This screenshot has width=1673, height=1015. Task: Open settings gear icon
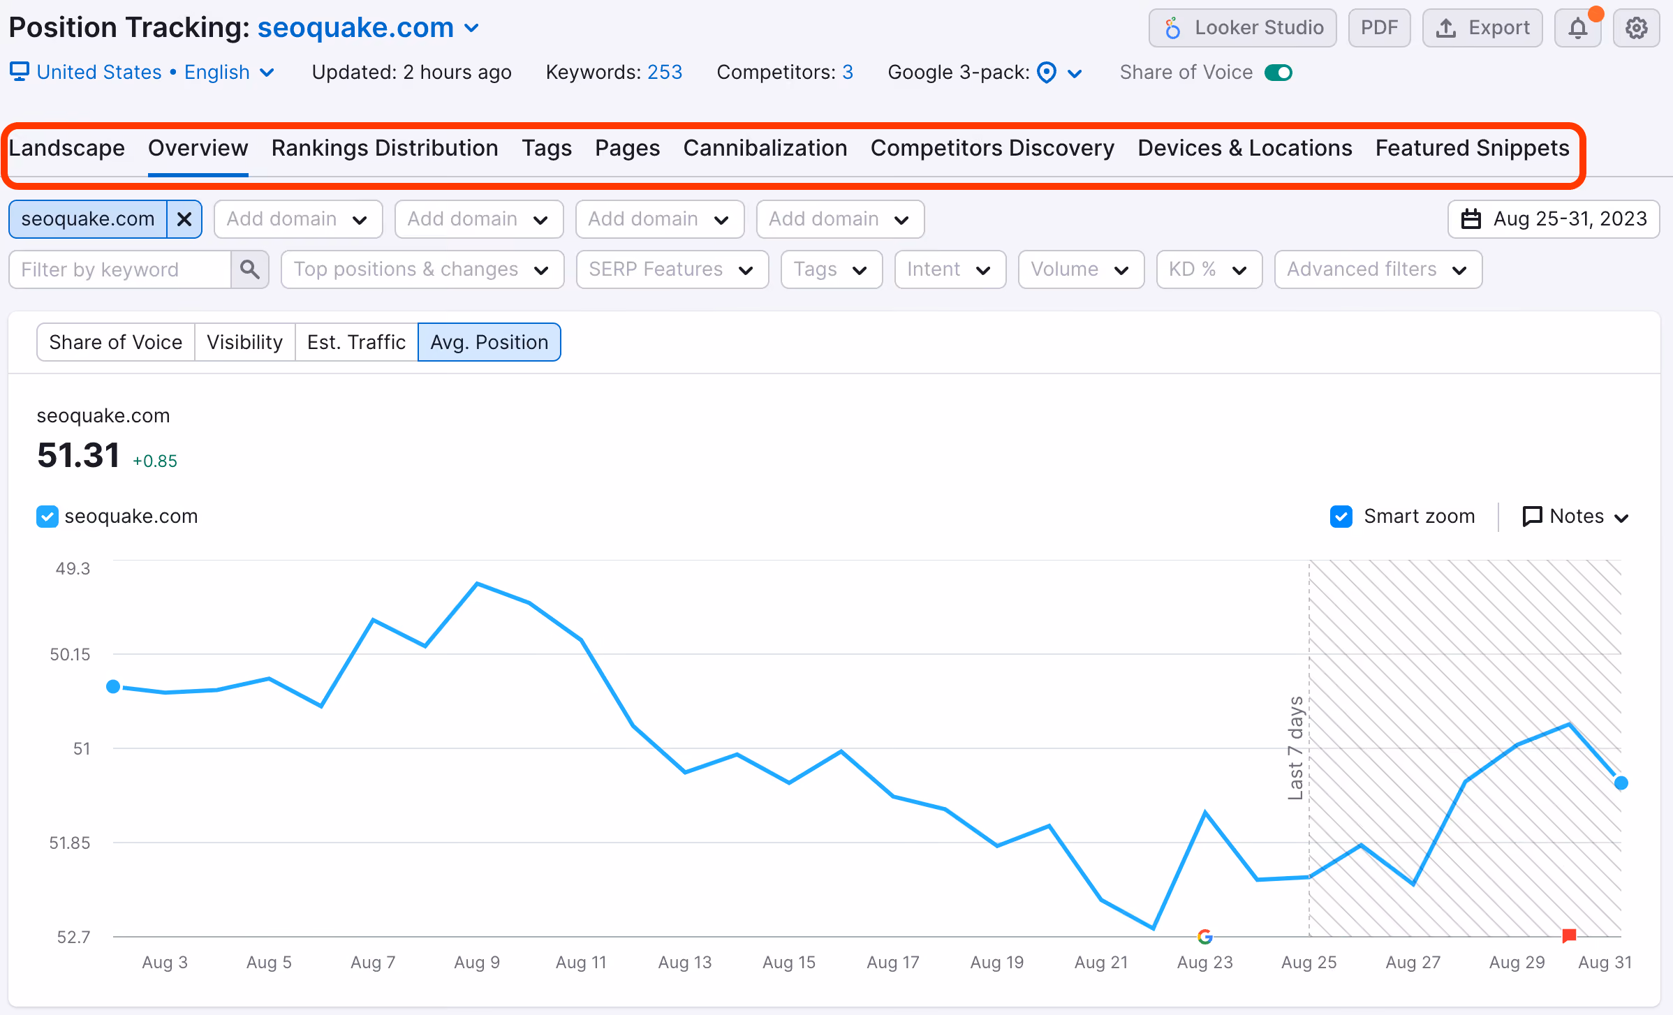coord(1636,28)
